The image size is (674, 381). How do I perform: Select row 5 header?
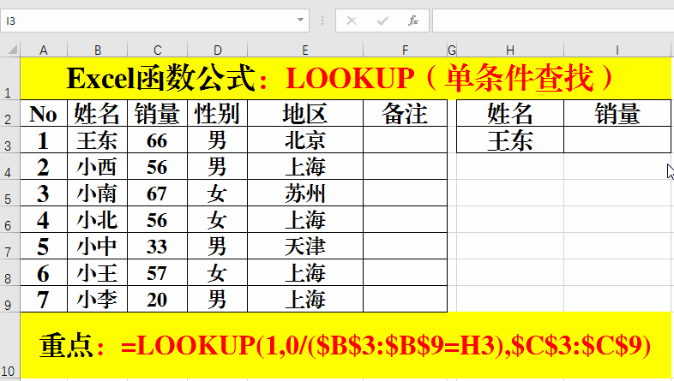coord(9,193)
